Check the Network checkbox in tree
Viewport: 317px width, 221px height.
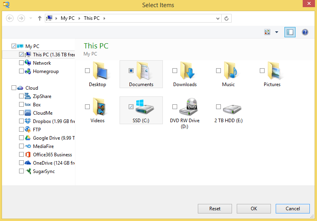pos(21,63)
